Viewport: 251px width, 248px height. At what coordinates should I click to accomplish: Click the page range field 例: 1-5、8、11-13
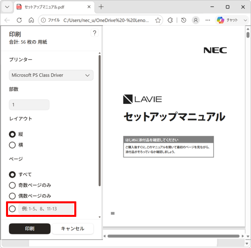click(x=46, y=209)
